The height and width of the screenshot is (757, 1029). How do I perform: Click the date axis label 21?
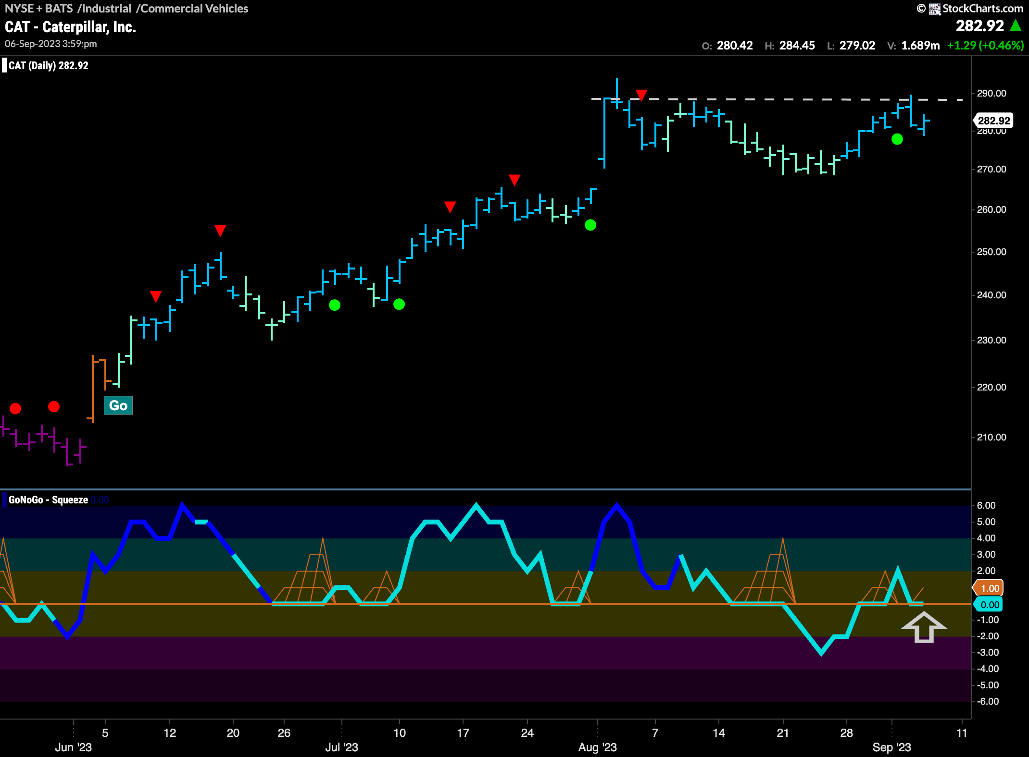tap(783, 733)
